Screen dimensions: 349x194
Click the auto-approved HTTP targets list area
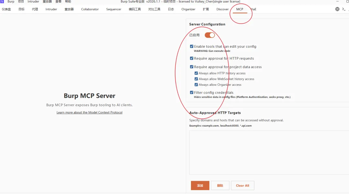point(269,152)
